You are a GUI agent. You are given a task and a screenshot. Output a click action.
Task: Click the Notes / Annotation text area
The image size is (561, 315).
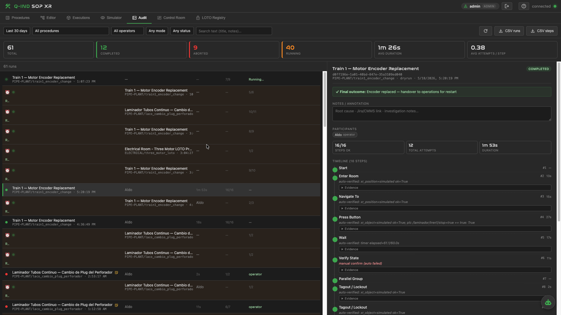tap(442, 114)
